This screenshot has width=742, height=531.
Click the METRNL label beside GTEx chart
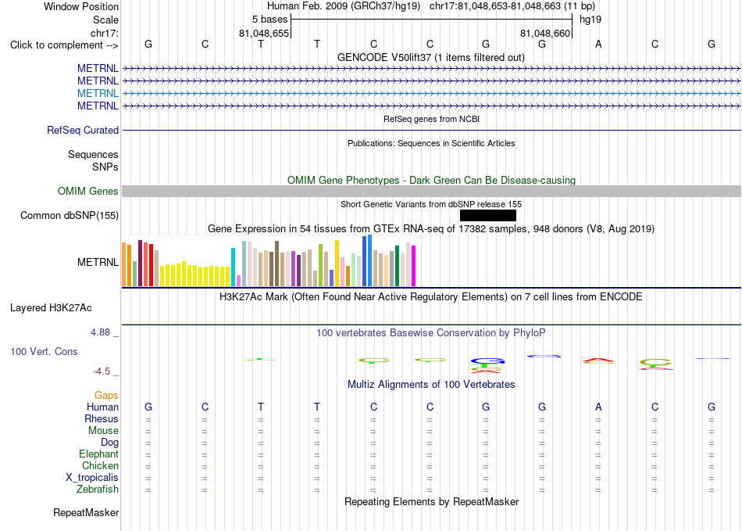[x=98, y=262]
